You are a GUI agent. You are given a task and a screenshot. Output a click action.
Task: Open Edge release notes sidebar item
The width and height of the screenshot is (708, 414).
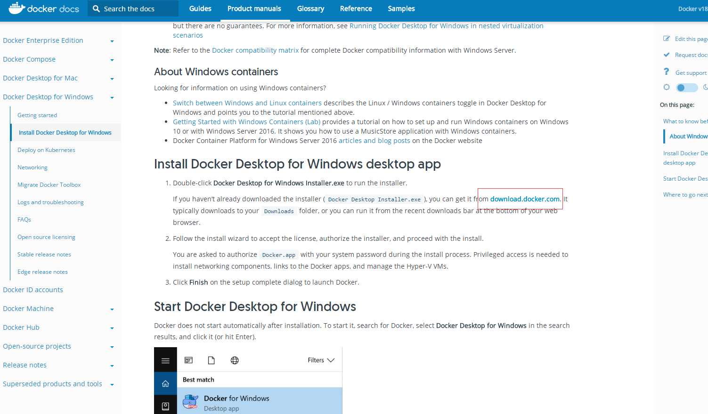click(42, 272)
